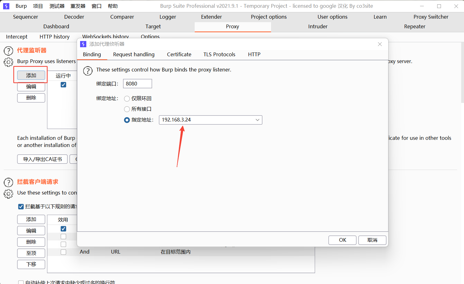
Task: Switch to Certificate tab
Action: tap(179, 54)
